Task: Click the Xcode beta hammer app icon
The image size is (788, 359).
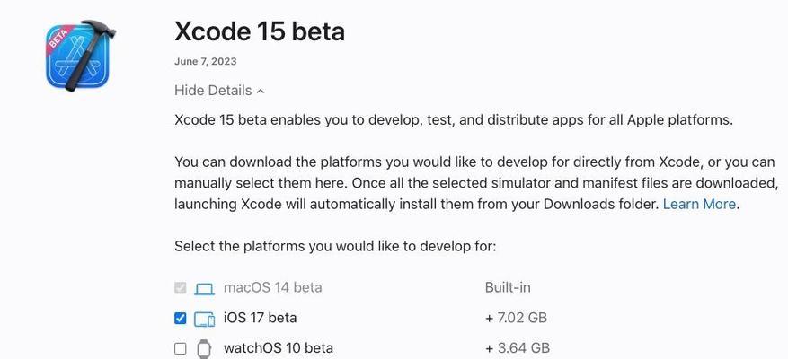Action: pyautogui.click(x=80, y=56)
